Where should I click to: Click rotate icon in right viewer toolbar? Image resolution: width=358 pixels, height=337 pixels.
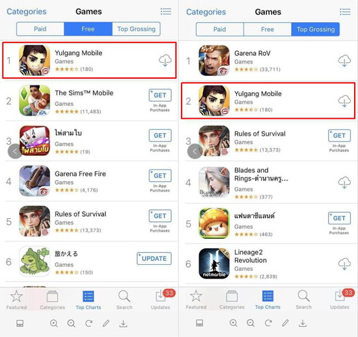pos(268,323)
